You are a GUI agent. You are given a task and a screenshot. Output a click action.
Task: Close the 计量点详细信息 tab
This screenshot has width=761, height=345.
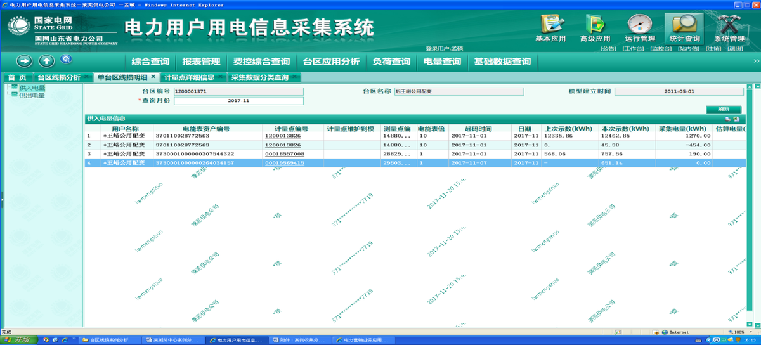pos(219,77)
